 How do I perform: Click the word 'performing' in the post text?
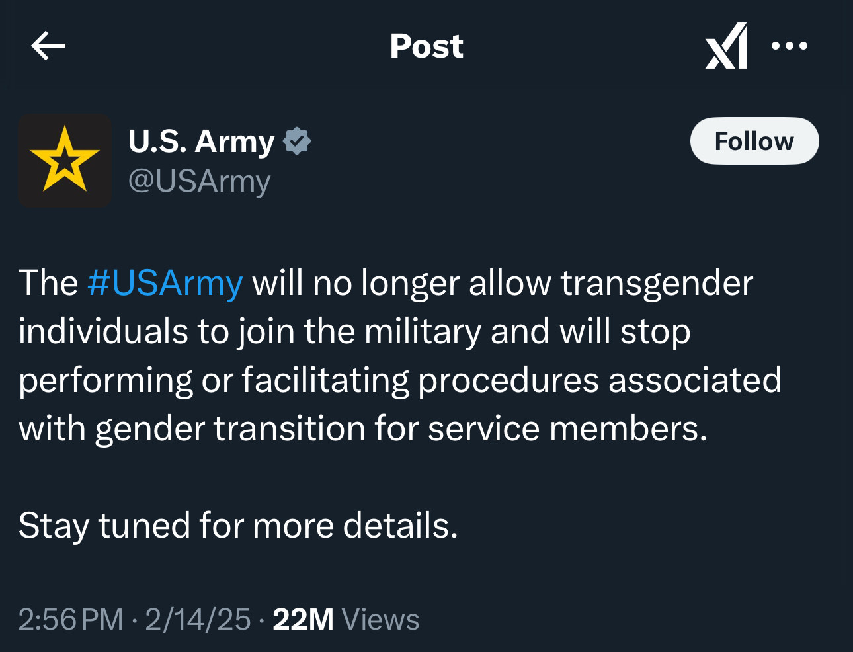(105, 381)
